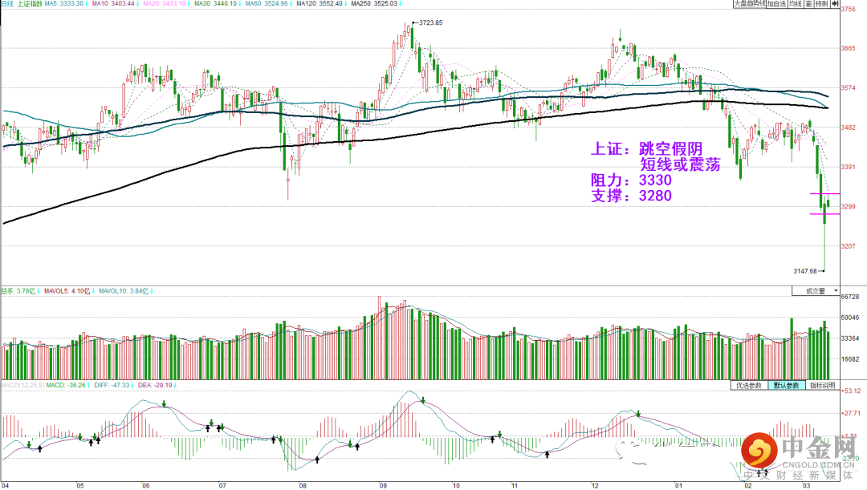Open the 大盘趋势线 button
Image resolution: width=867 pixels, height=490 pixels.
point(749,4)
